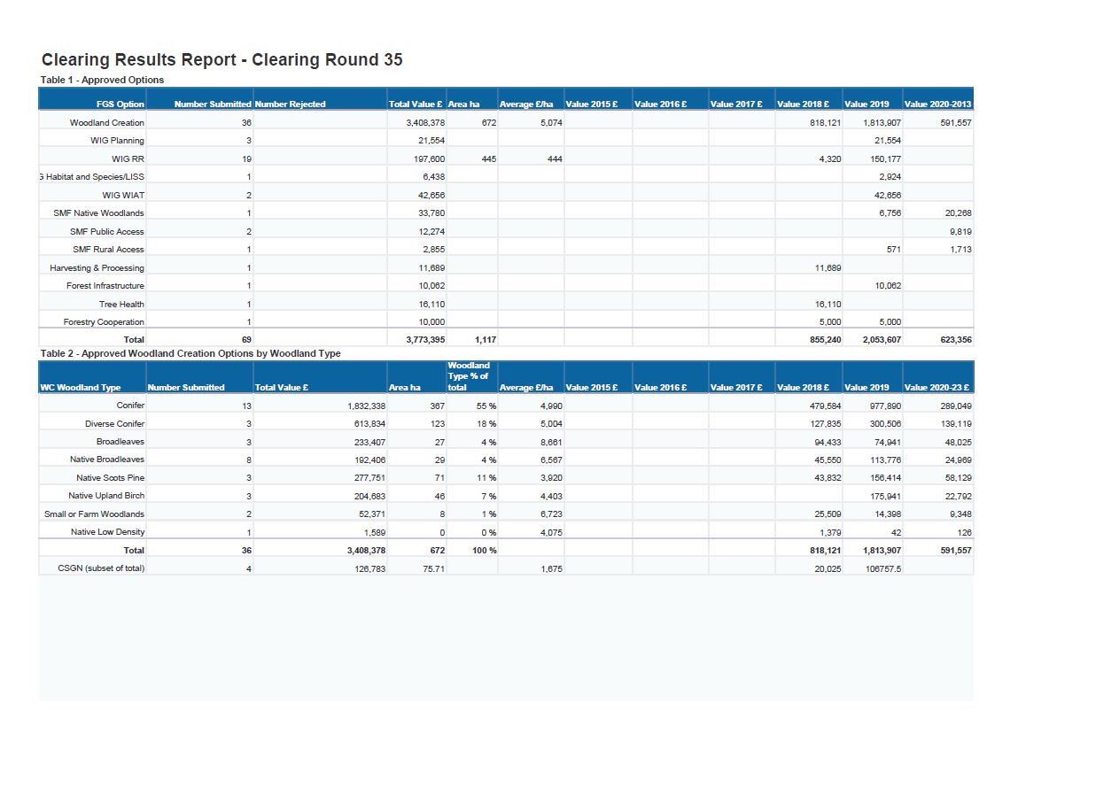Click the Forestry Cooperation row label

pyautogui.click(x=104, y=322)
